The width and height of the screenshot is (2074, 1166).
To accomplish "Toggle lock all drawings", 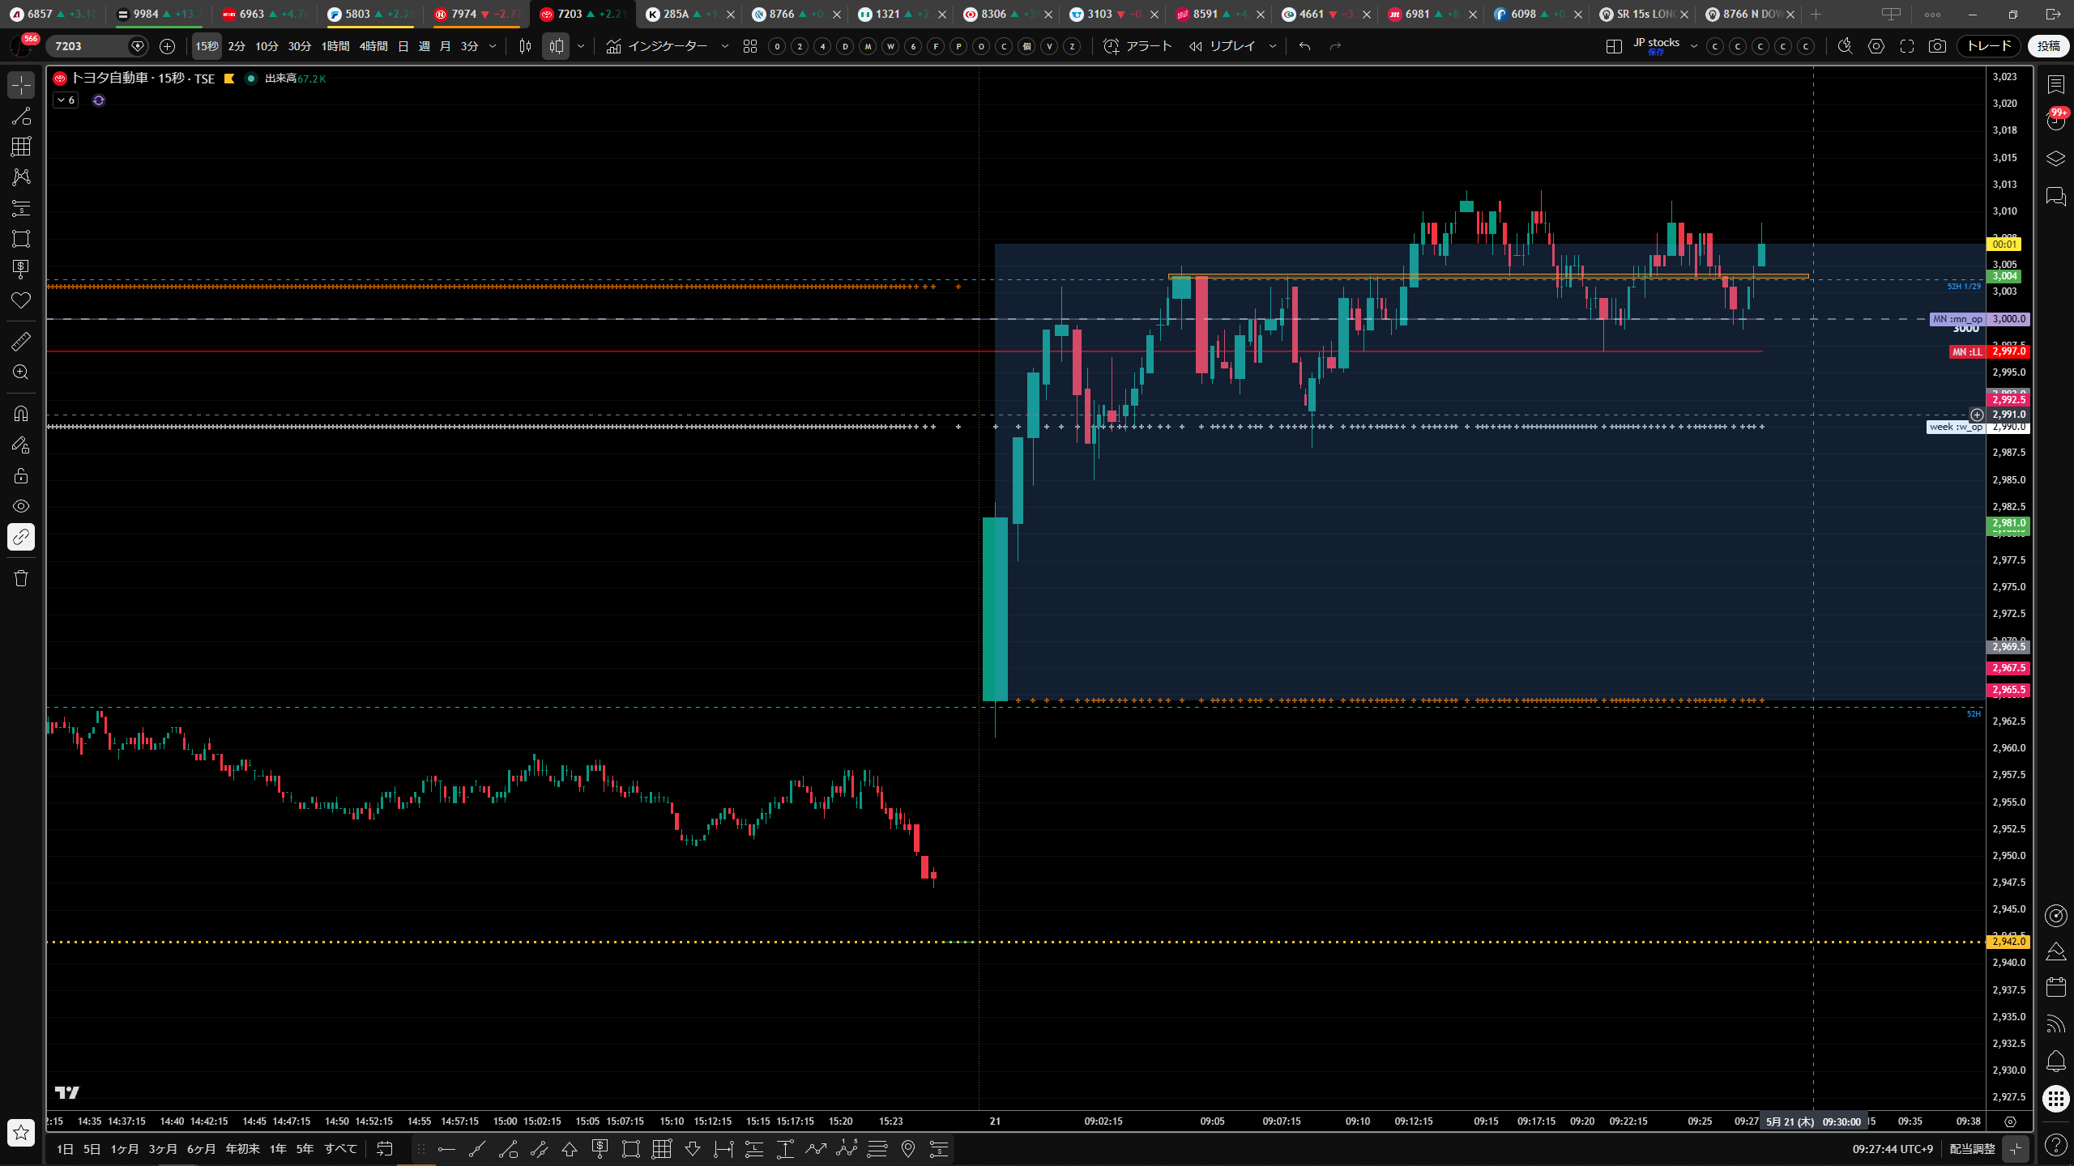I will coord(21,475).
